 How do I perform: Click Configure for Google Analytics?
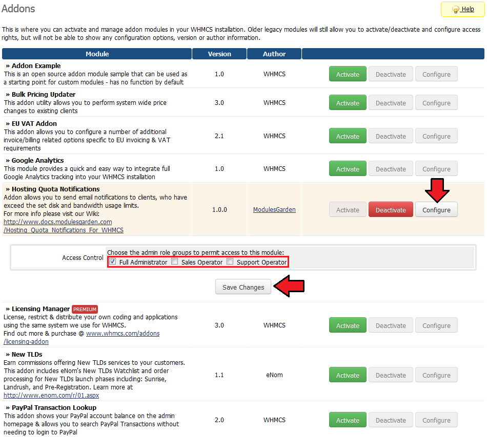point(436,169)
